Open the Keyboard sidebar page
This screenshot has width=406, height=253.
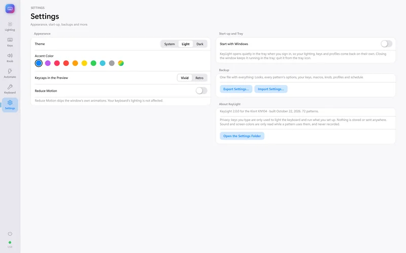click(10, 89)
